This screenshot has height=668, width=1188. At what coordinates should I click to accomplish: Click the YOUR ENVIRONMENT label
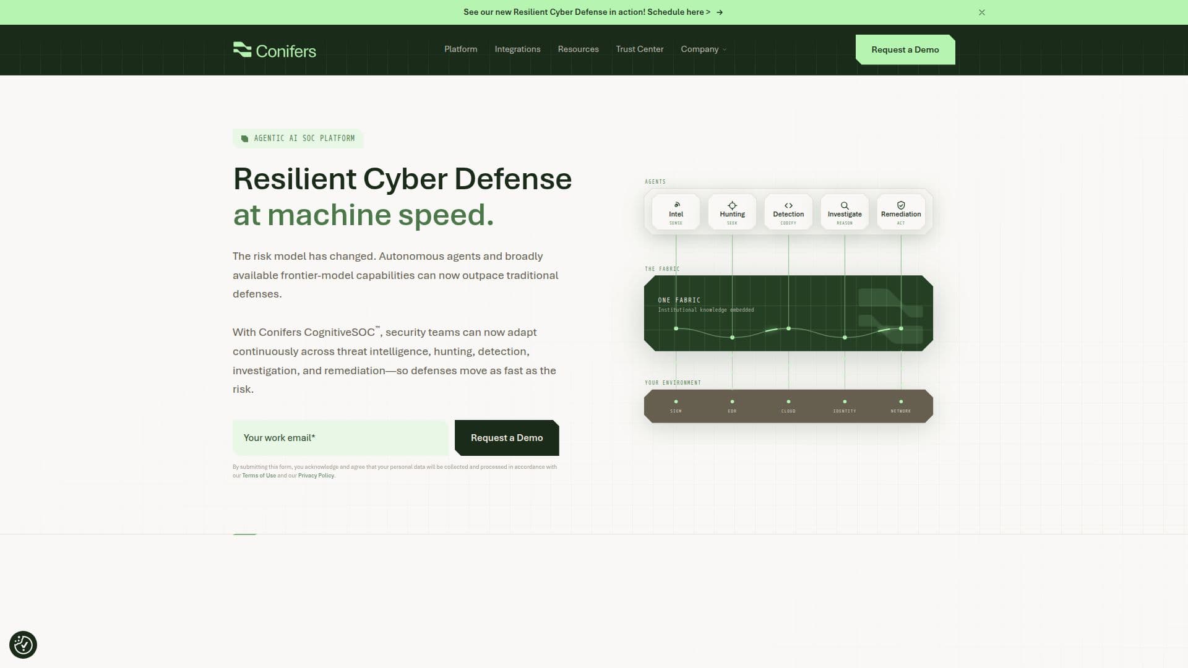tap(673, 383)
